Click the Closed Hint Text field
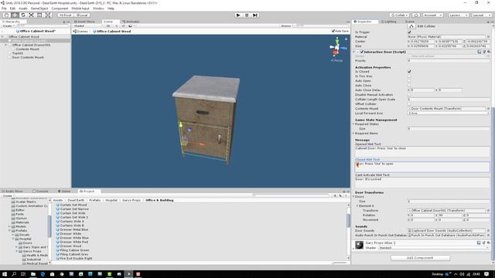495x278 pixels. (x=422, y=167)
